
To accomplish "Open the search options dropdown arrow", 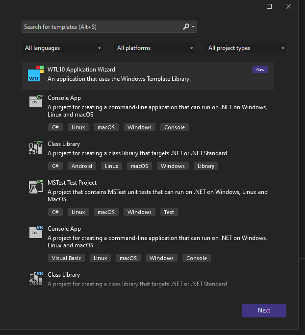I will click(193, 27).
